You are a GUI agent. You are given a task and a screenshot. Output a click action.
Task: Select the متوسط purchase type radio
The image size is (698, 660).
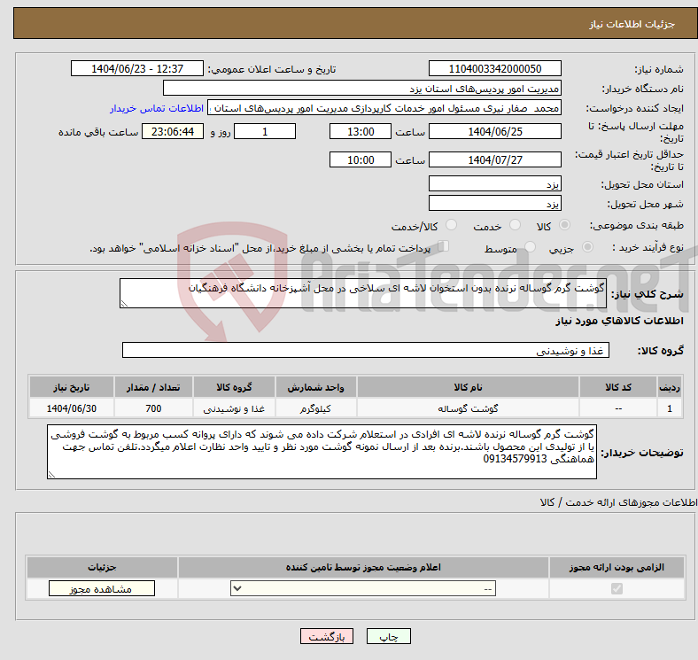pyautogui.click(x=530, y=247)
